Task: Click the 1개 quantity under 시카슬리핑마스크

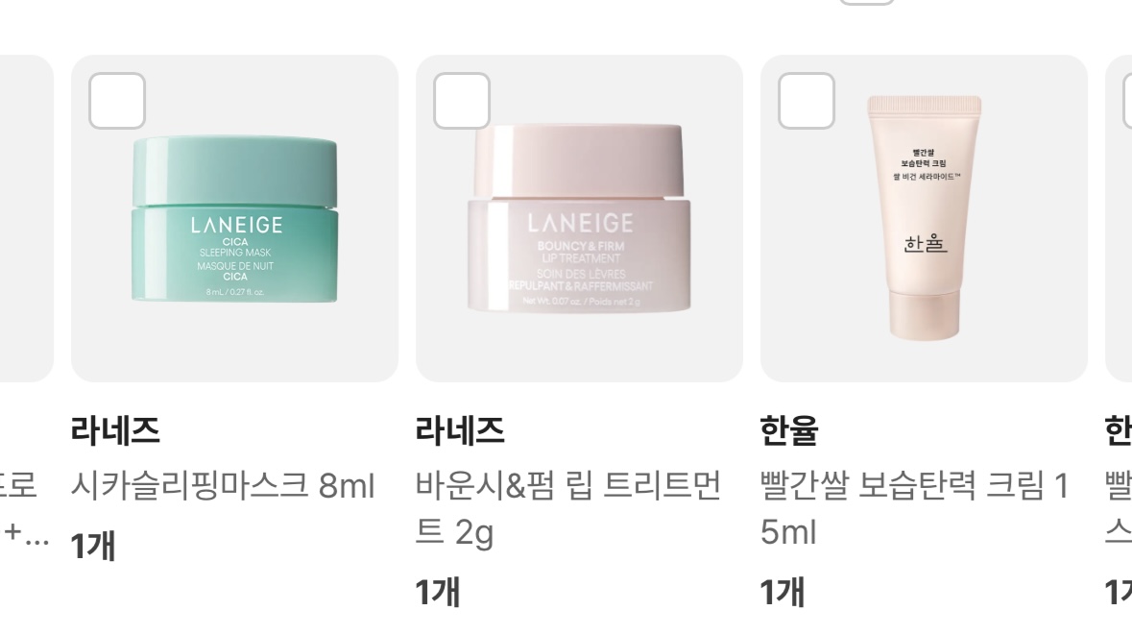Action: 92,546
